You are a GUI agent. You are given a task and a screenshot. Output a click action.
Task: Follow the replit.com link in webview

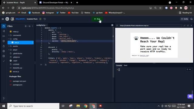(x=144, y=55)
